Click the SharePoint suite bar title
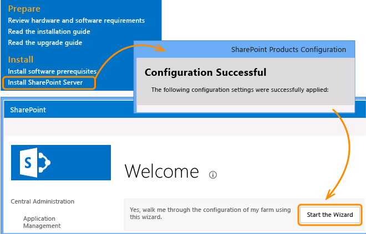The height and width of the screenshot is (234, 366). 28,110
